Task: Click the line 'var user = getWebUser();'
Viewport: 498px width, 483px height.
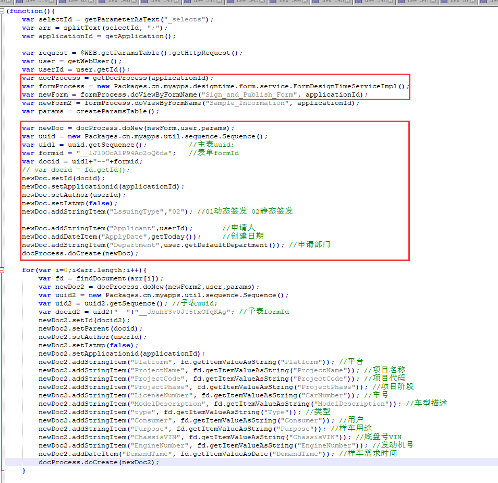Action: 71,62
